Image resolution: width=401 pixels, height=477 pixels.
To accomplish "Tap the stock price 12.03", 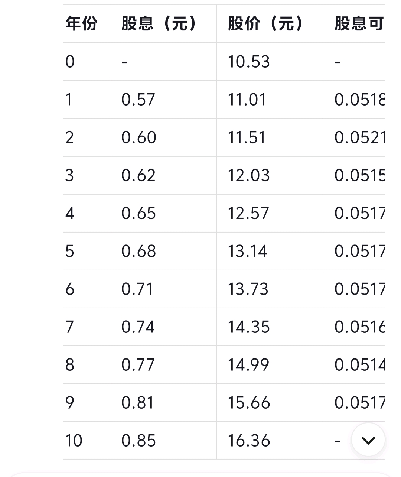I will click(248, 175).
